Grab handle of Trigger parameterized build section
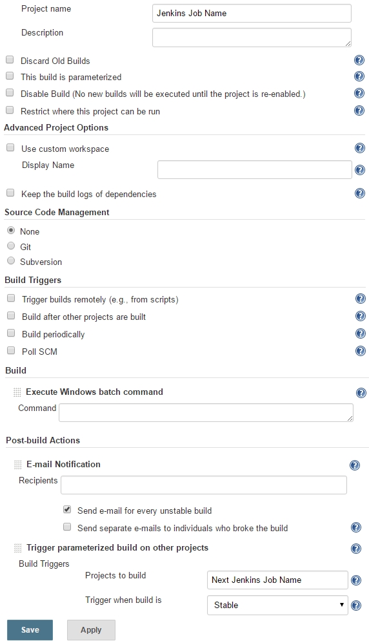This screenshot has height=643, width=369. click(x=17, y=548)
